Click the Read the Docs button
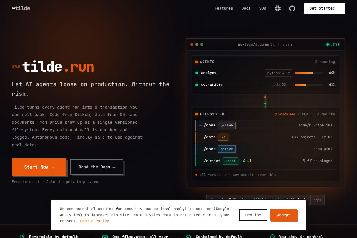This screenshot has height=238, width=357. tap(97, 167)
